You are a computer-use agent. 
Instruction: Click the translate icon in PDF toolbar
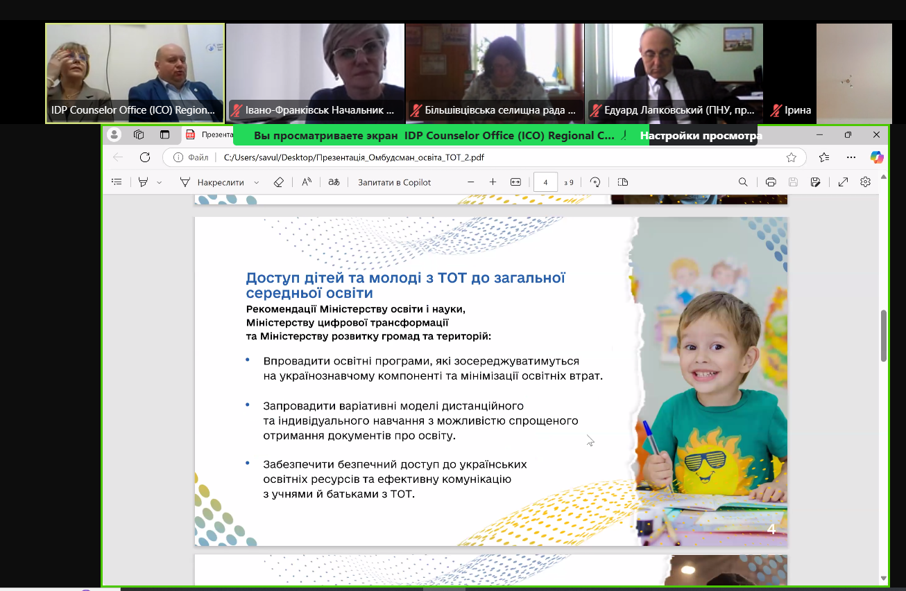point(334,182)
